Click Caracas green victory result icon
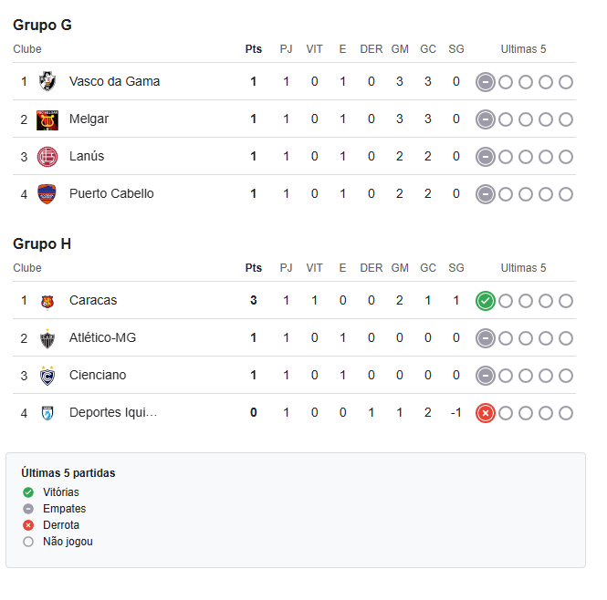Viewport: 607px width, 600px height. (485, 301)
